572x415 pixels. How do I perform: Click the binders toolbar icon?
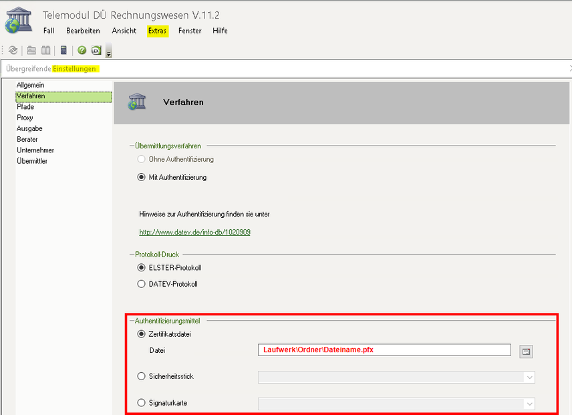(46, 50)
